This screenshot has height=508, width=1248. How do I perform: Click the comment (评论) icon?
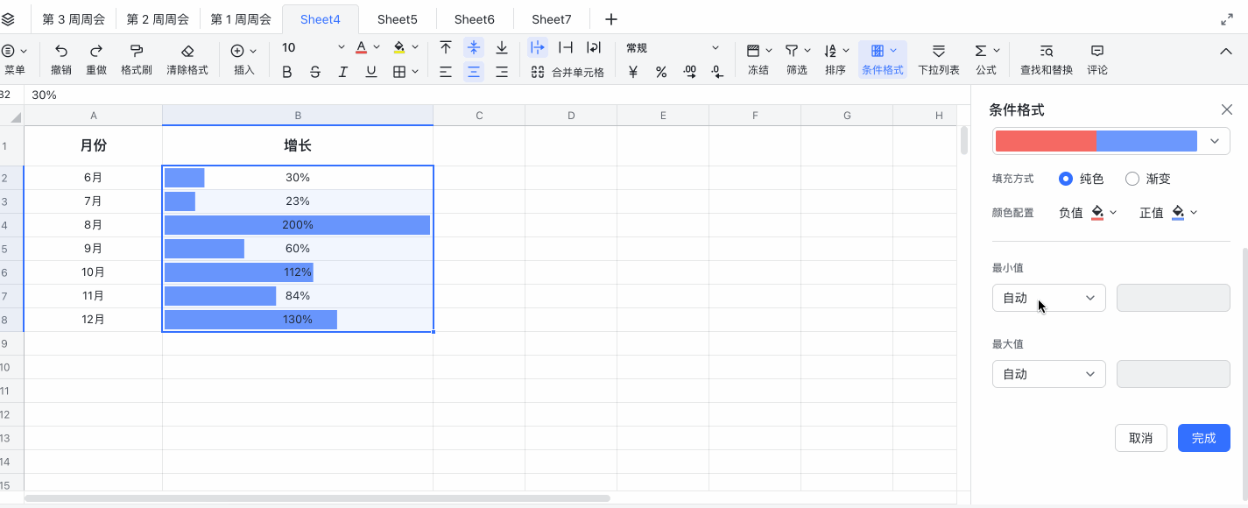[1096, 51]
